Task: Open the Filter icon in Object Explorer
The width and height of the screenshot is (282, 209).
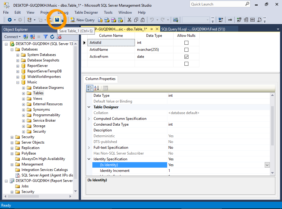Action: tap(46, 37)
